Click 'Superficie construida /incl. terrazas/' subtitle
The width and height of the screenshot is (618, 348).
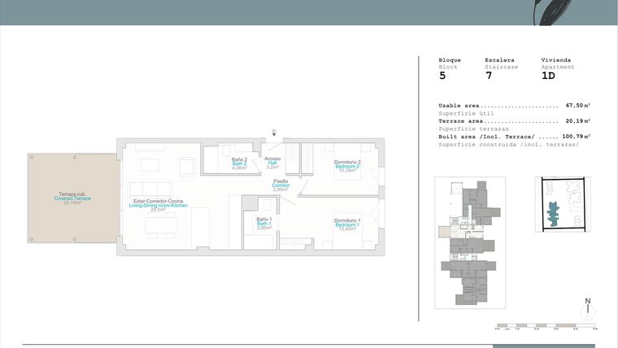pyautogui.click(x=509, y=145)
